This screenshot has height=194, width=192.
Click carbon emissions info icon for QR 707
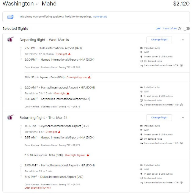click(x=182, y=182)
